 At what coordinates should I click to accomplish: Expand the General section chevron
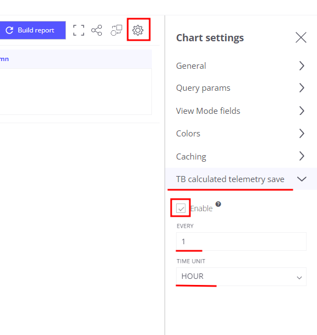click(302, 66)
